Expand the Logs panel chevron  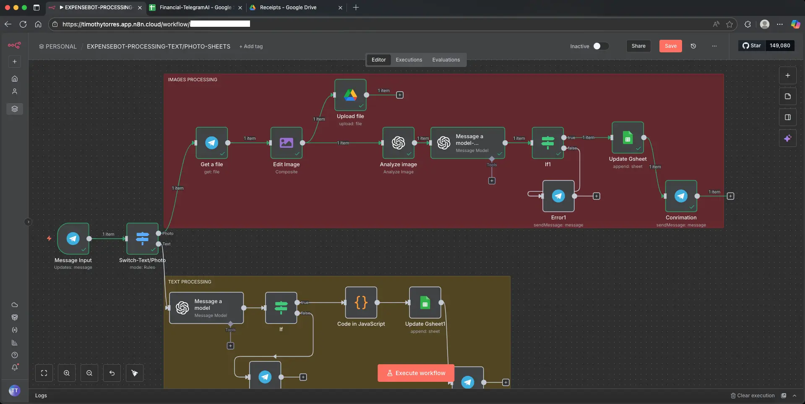coord(795,396)
